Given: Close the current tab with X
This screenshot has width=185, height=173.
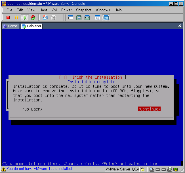Looking at the screenshot, I should pyautogui.click(x=180, y=26).
